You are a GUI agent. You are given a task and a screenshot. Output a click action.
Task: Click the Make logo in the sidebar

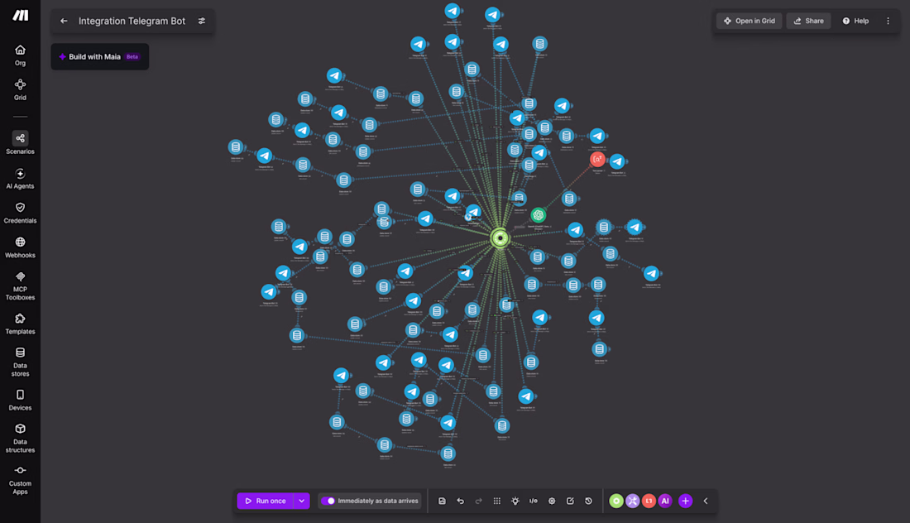[21, 16]
